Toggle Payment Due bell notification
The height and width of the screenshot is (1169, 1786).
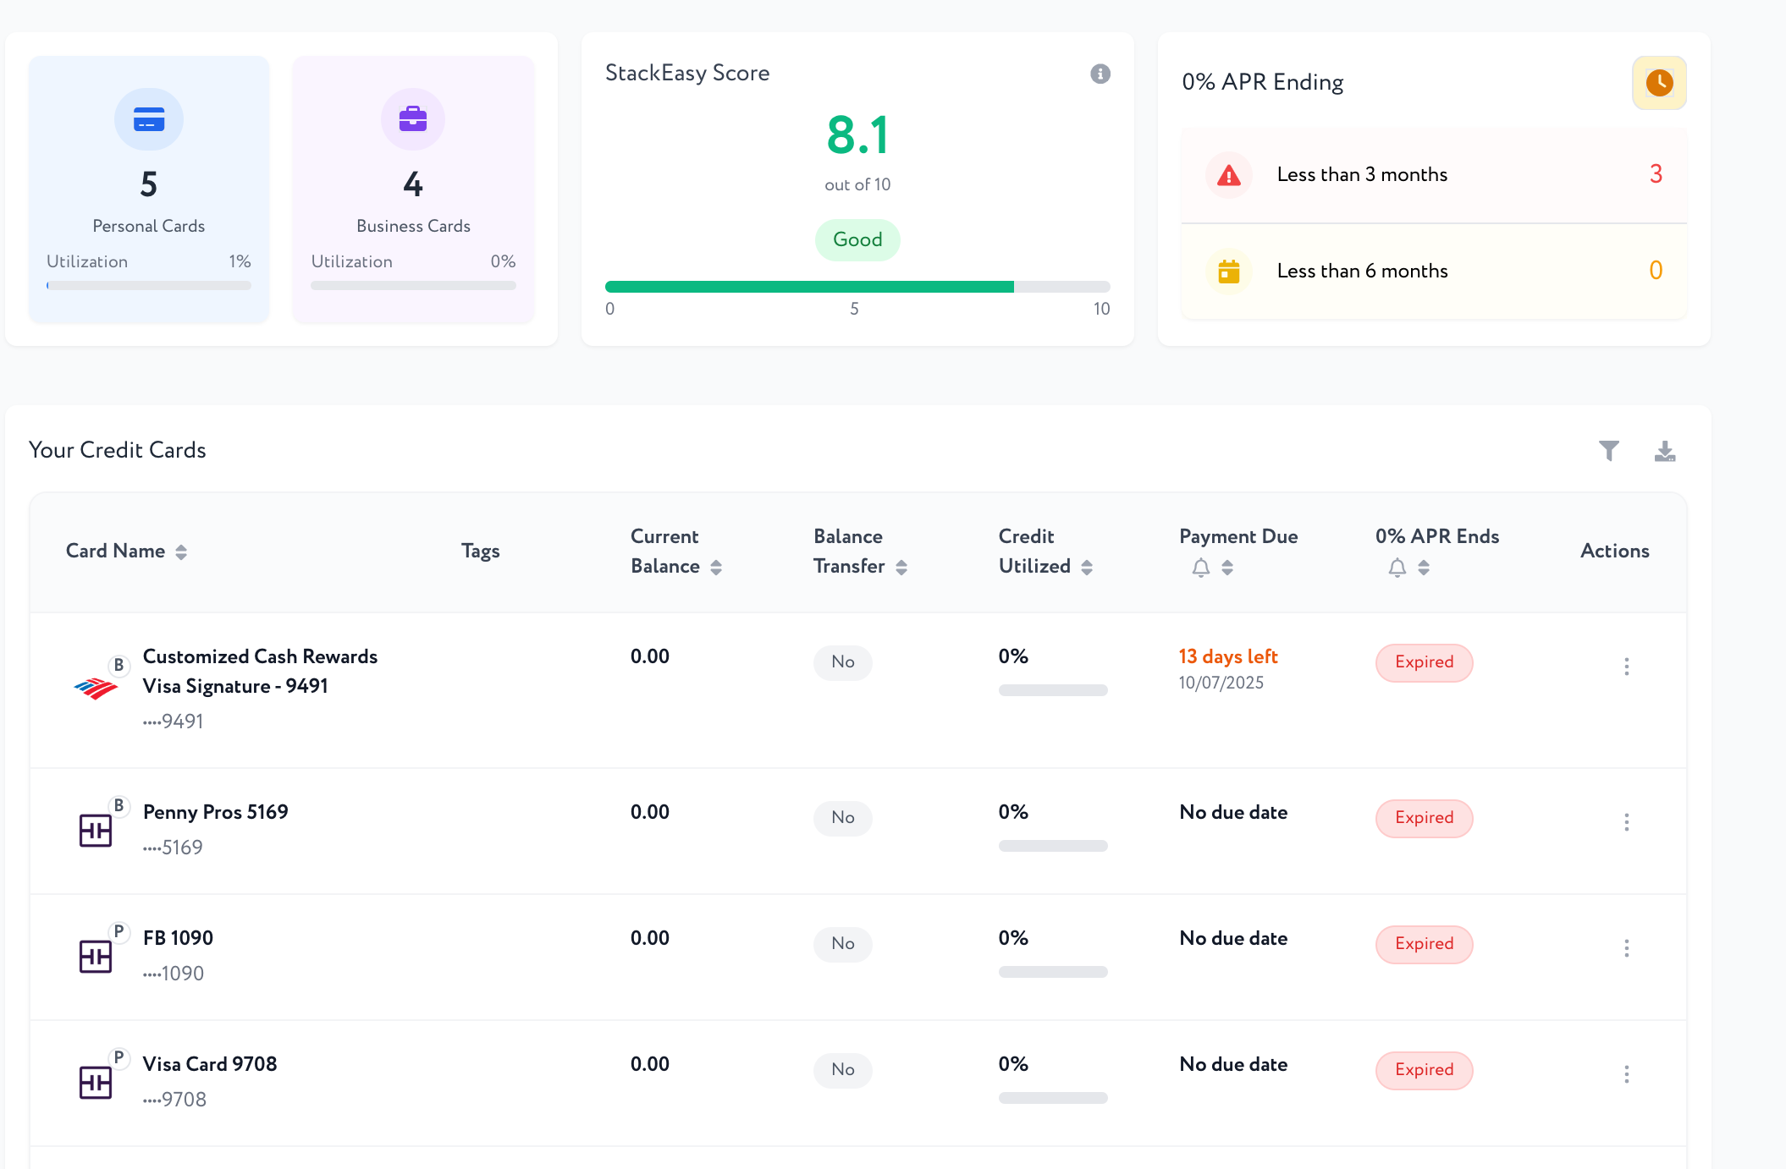tap(1200, 568)
